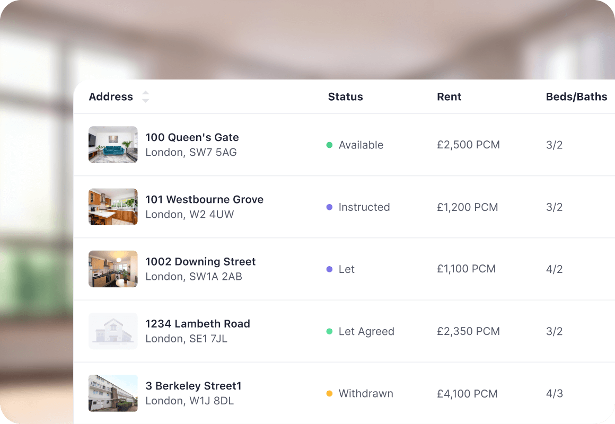Open the 100 Queen's Gate property thumbnail
This screenshot has width=615, height=424.
(x=113, y=145)
